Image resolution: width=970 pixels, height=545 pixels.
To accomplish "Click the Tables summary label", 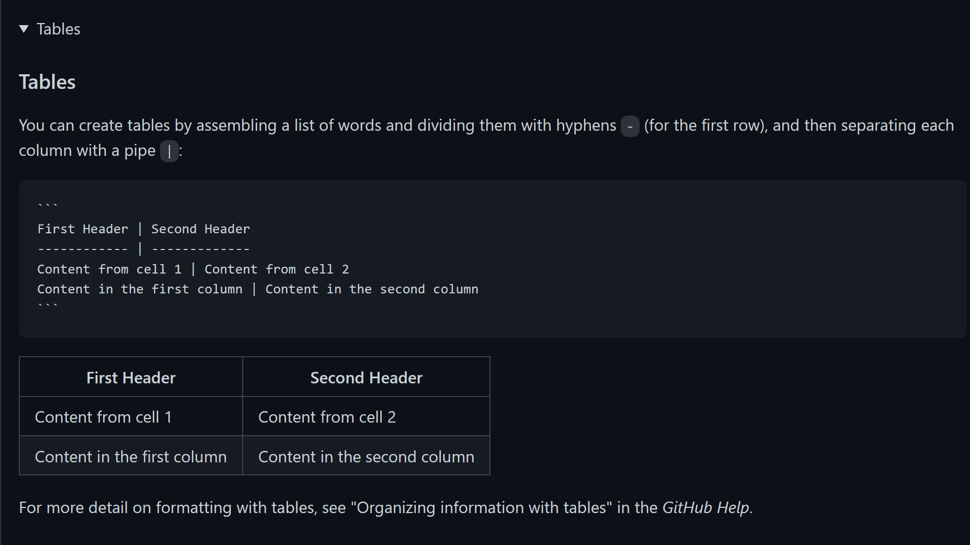I will [x=58, y=29].
